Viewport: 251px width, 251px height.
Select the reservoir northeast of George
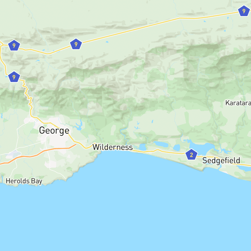tap(79, 127)
